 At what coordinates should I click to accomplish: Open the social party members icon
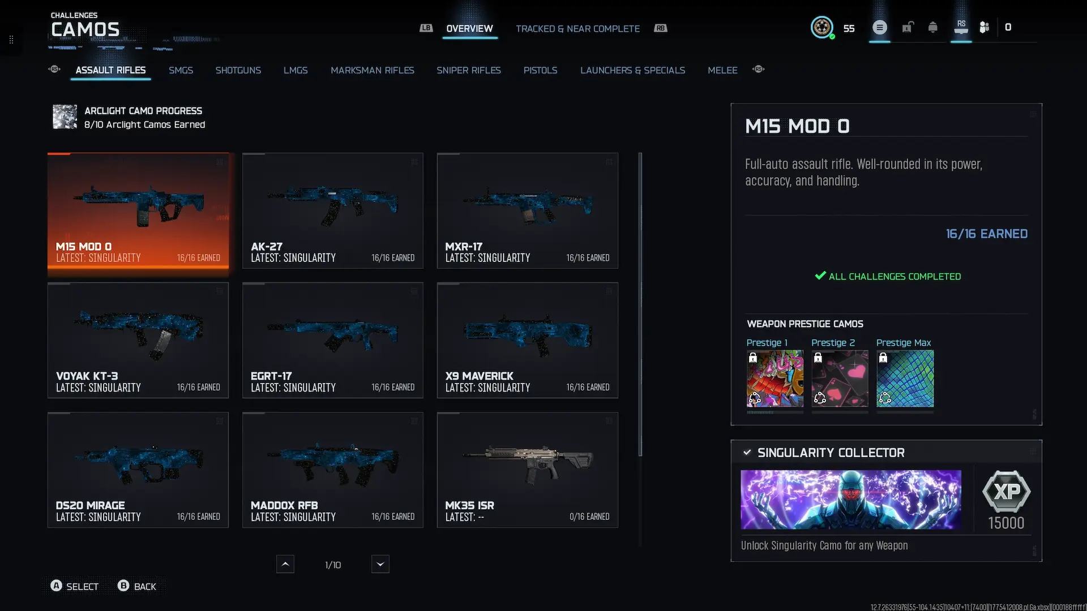[x=985, y=27]
